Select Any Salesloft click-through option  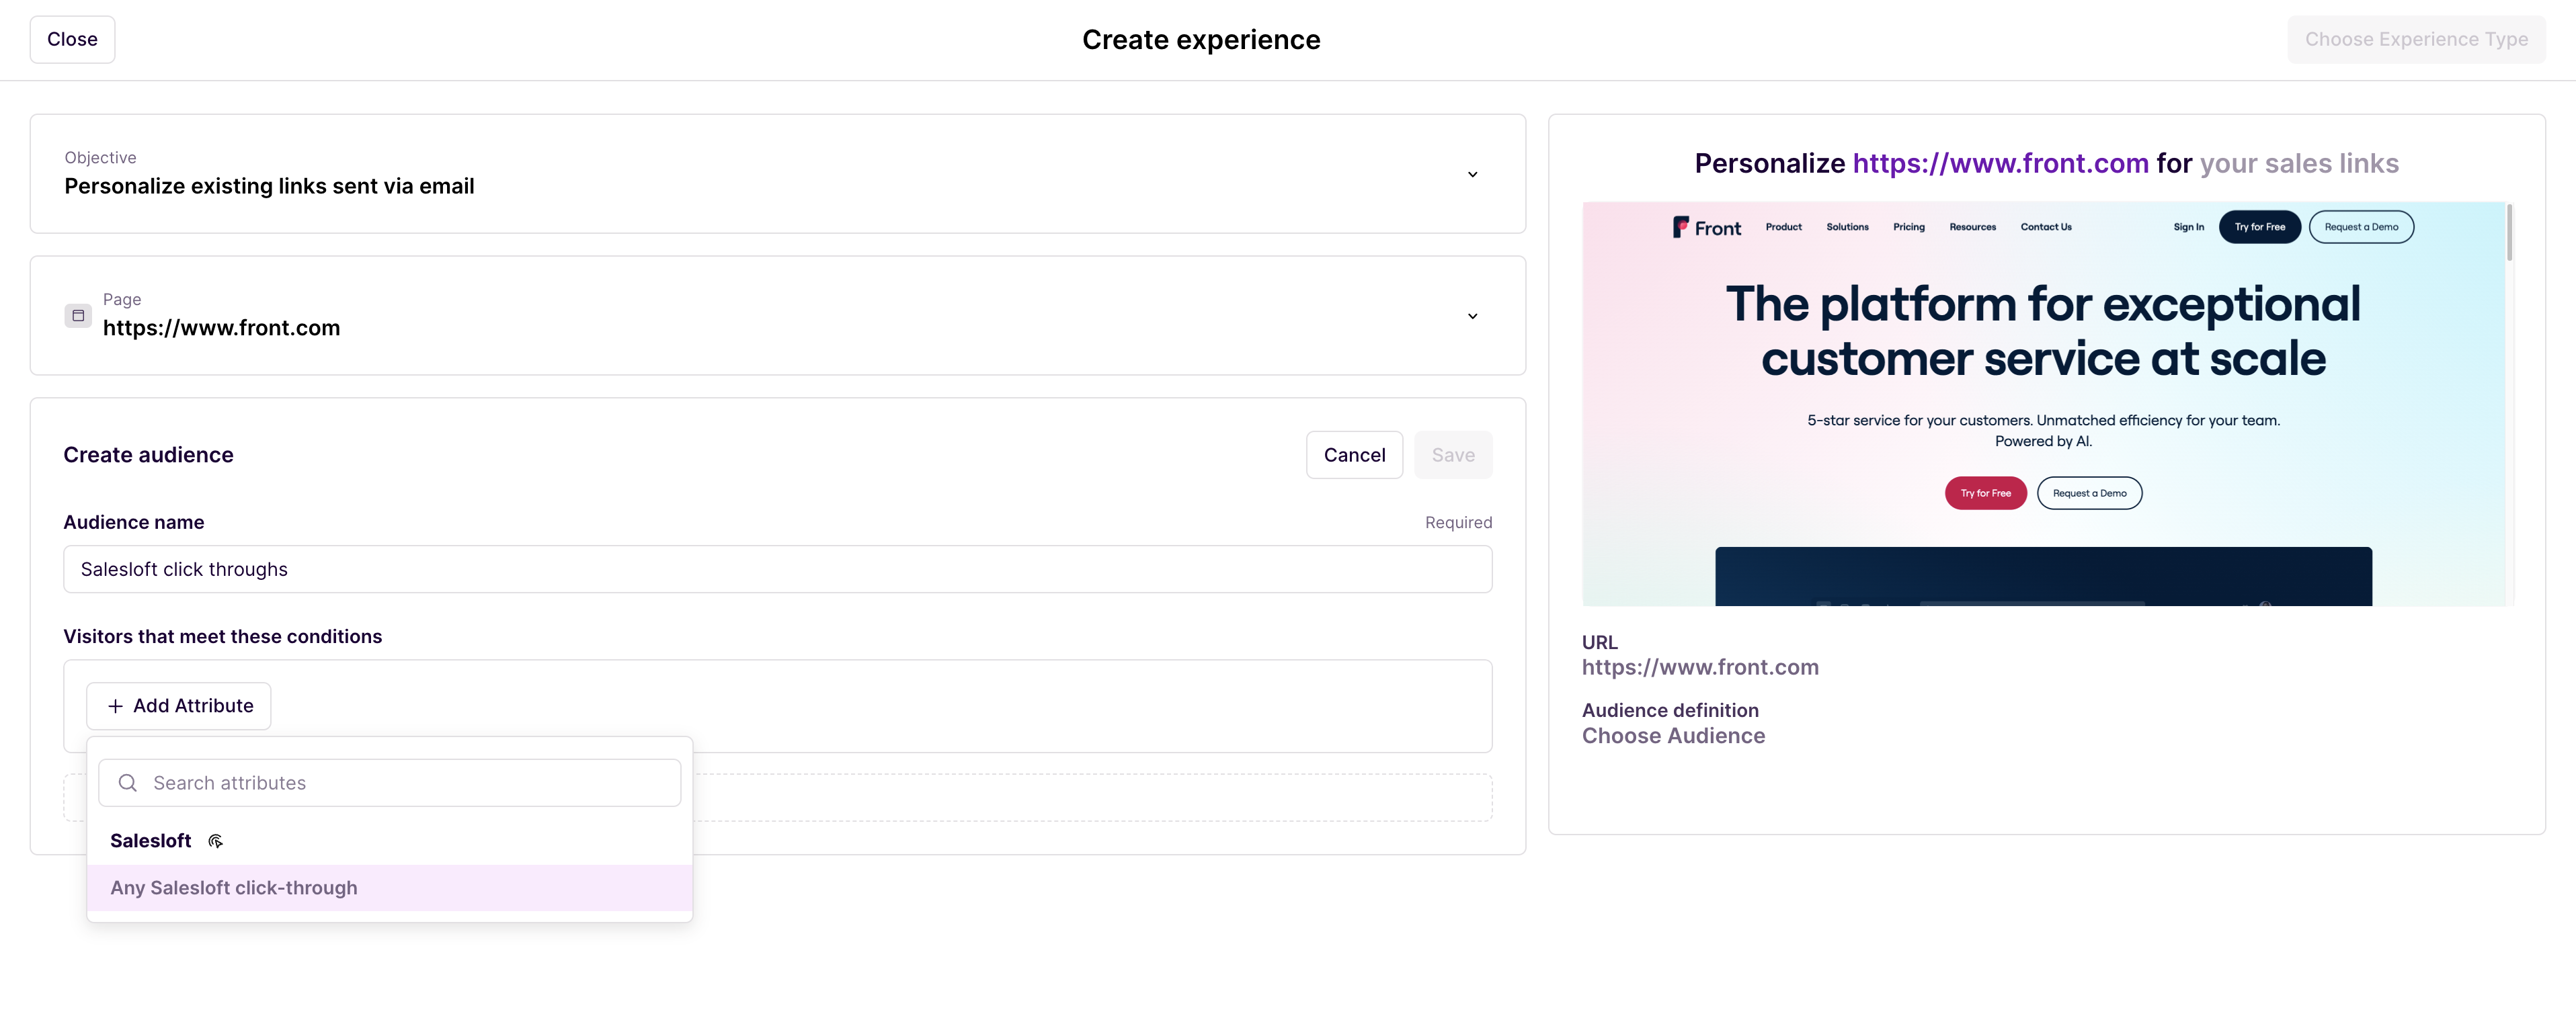[389, 888]
